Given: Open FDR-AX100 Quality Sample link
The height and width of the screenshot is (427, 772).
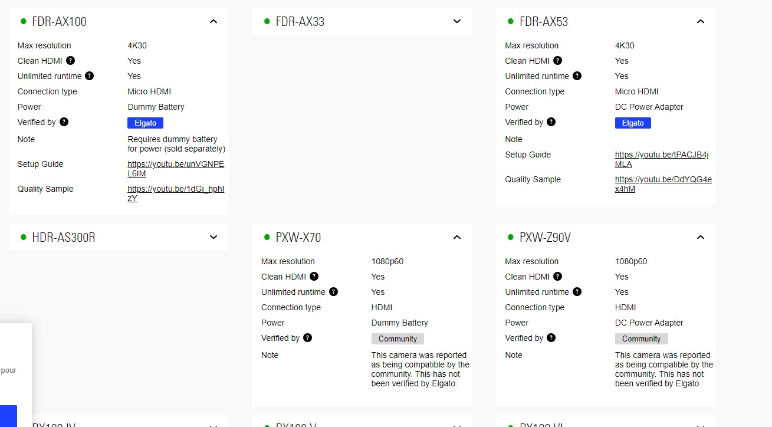Looking at the screenshot, I should point(176,194).
